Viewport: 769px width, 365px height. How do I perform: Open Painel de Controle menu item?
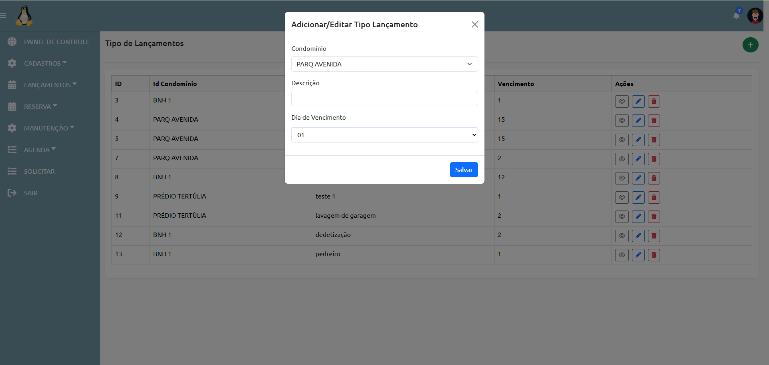(x=56, y=42)
